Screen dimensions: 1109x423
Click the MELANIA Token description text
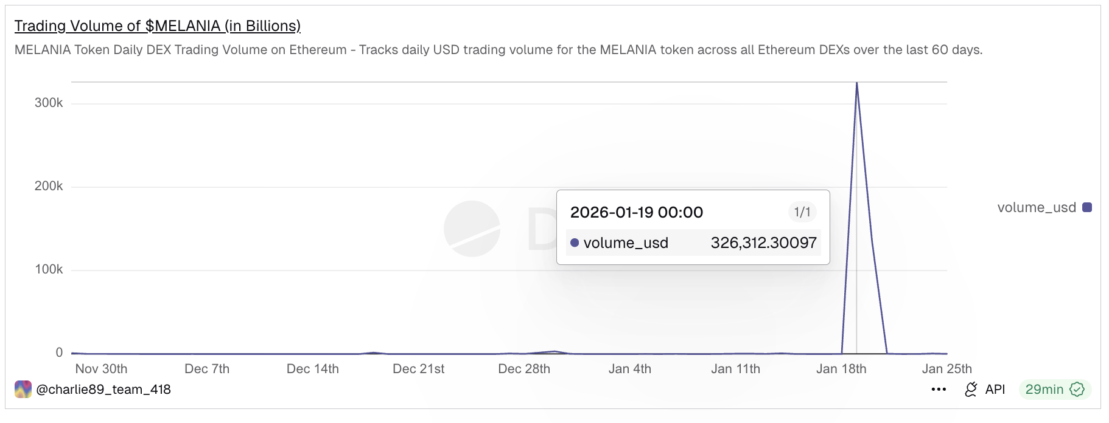(498, 50)
